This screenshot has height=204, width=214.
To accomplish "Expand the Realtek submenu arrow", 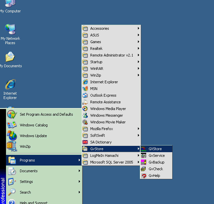I will [x=139, y=48].
